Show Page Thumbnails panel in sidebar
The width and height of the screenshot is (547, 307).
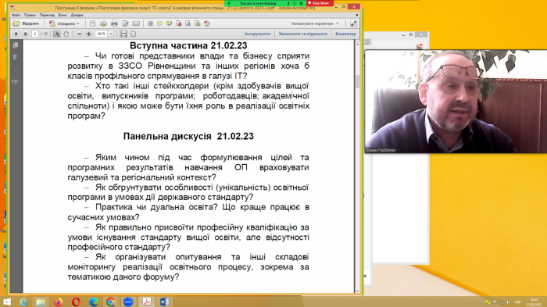tap(16, 46)
